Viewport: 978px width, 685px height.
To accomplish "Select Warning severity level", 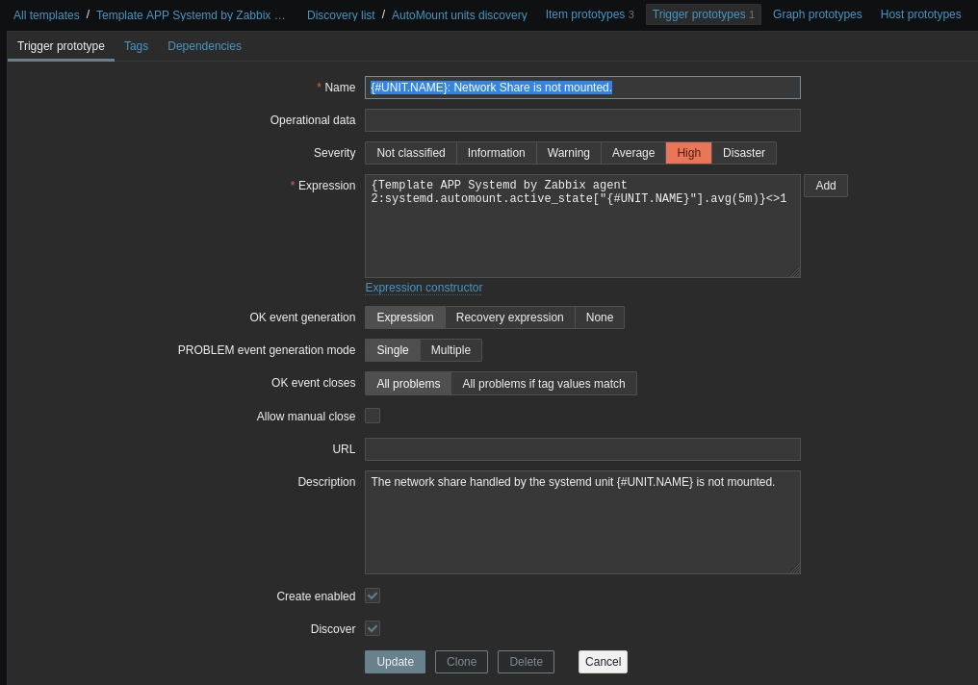I will pos(568,153).
